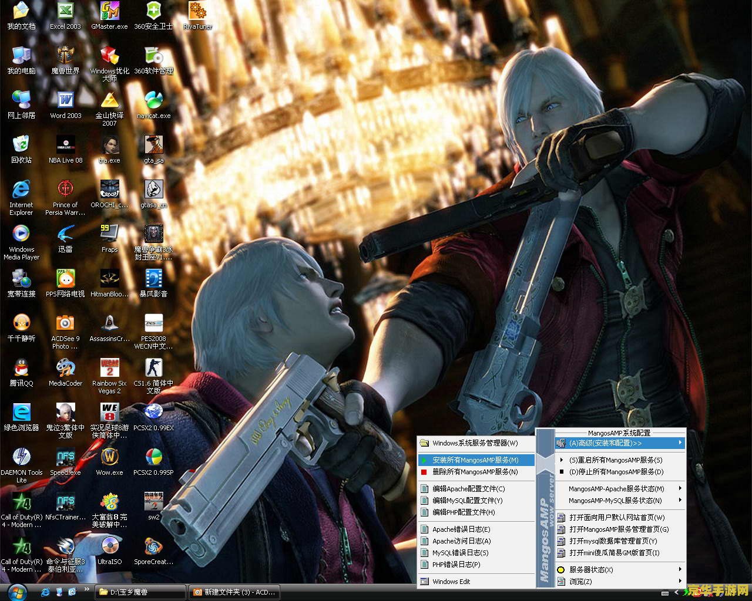Open Windows系统服务管理器(W) menu entry

476,443
